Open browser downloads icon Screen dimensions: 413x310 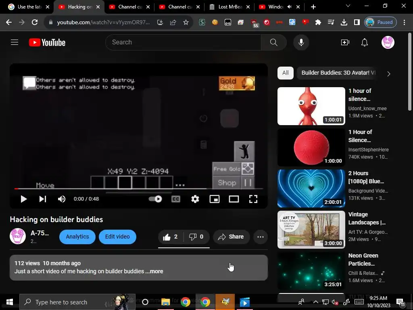(344, 22)
